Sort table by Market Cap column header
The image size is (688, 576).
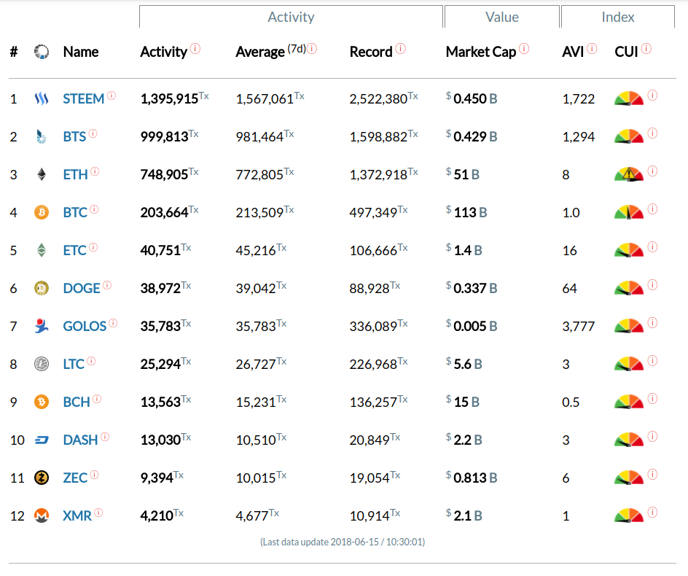481,52
